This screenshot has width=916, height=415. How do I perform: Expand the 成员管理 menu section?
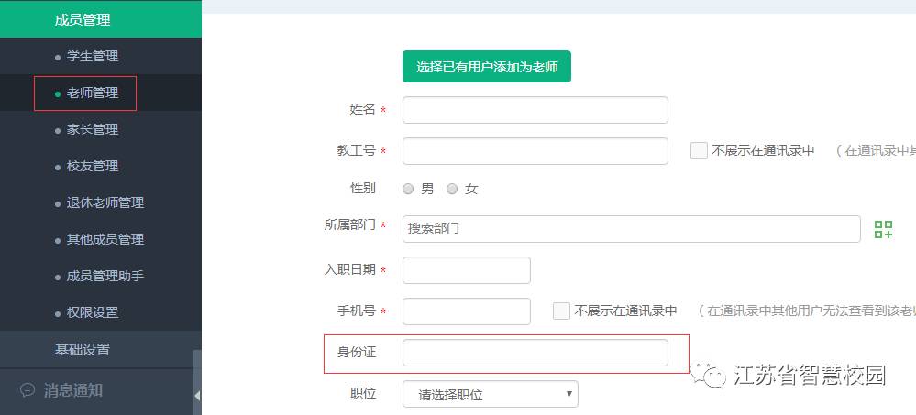[101, 19]
